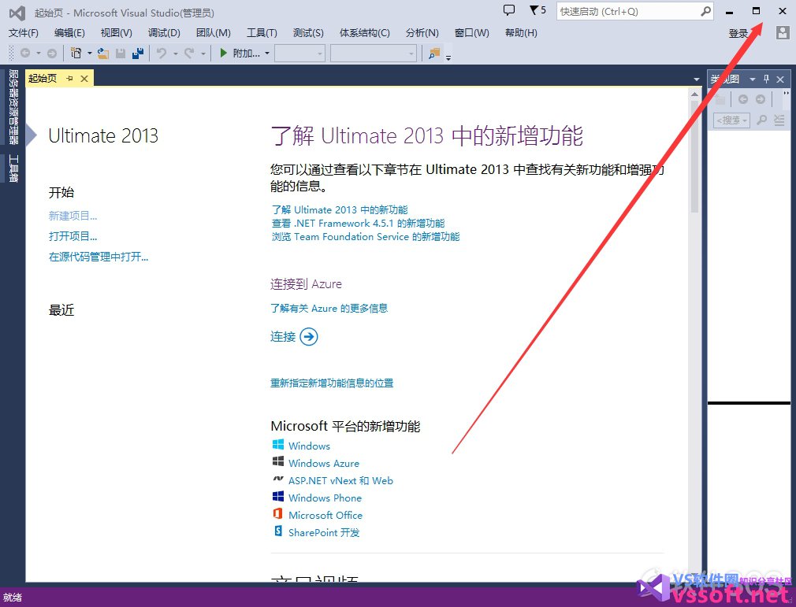
Task: Click the Back arrow in 类视图 toolbar
Action: coord(742,99)
